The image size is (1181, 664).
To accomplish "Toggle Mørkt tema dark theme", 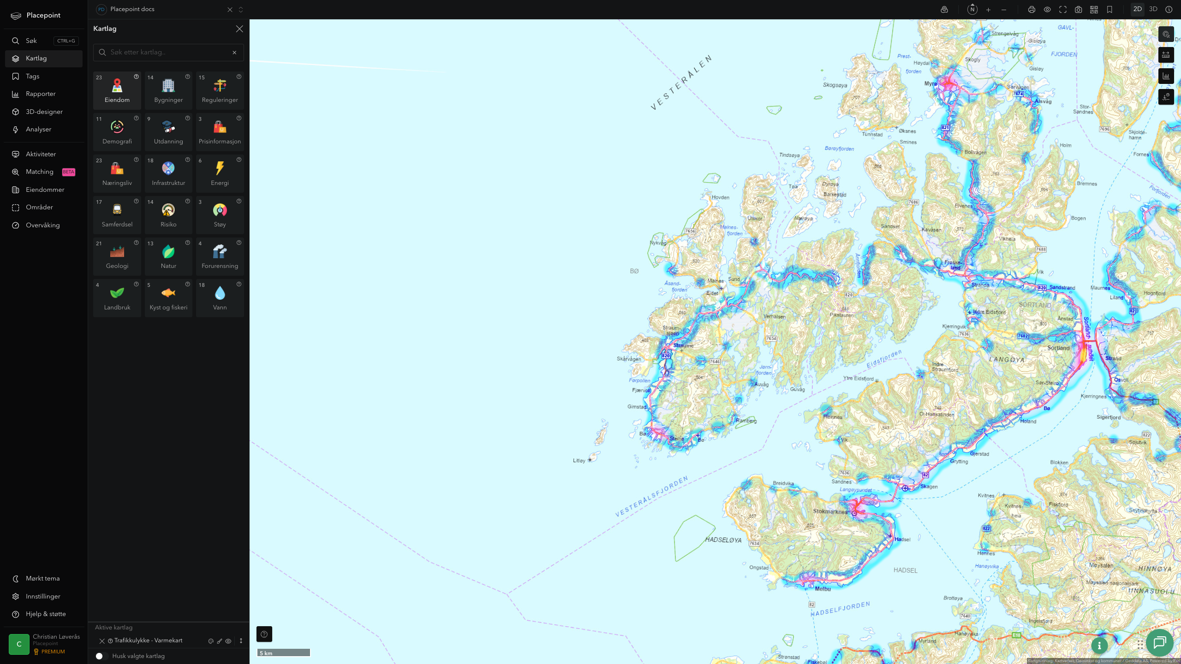I will [x=44, y=579].
